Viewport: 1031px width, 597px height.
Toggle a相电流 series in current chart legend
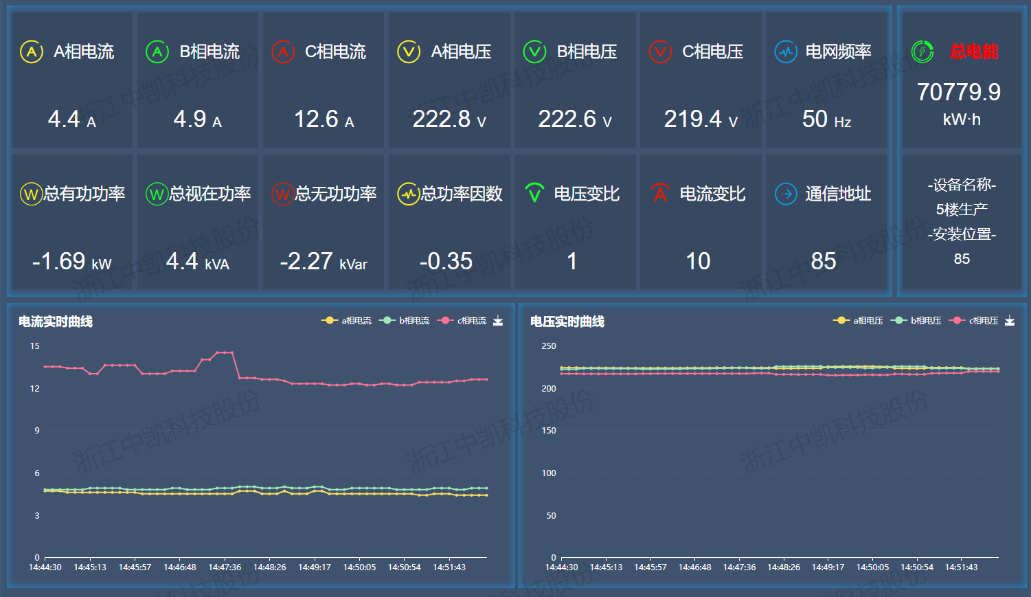click(347, 321)
